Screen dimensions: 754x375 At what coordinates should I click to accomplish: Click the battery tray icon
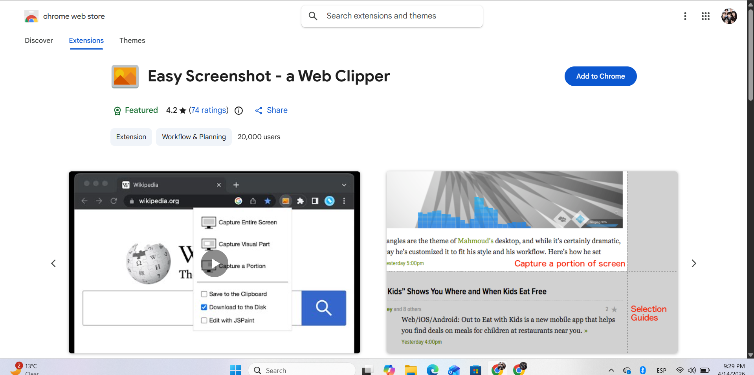click(705, 370)
